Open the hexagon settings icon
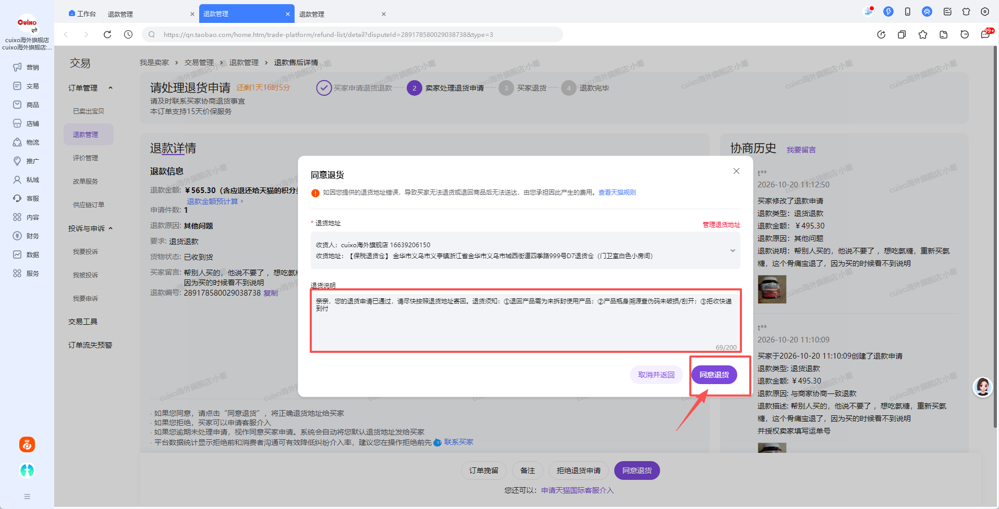Viewport: 999px width, 509px height. [985, 11]
